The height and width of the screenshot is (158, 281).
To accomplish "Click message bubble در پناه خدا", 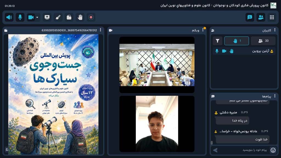I will 232,120.
